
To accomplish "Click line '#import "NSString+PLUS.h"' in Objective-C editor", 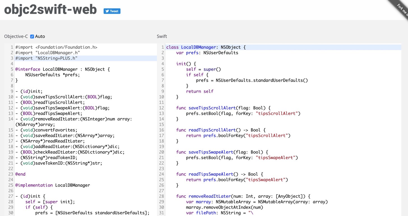I will click(x=47, y=58).
